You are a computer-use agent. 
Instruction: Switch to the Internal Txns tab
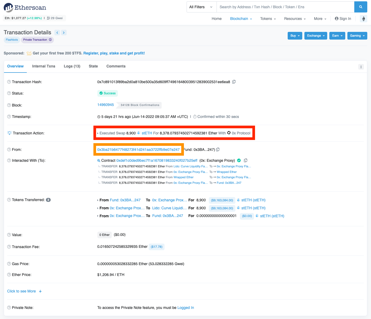pos(44,66)
